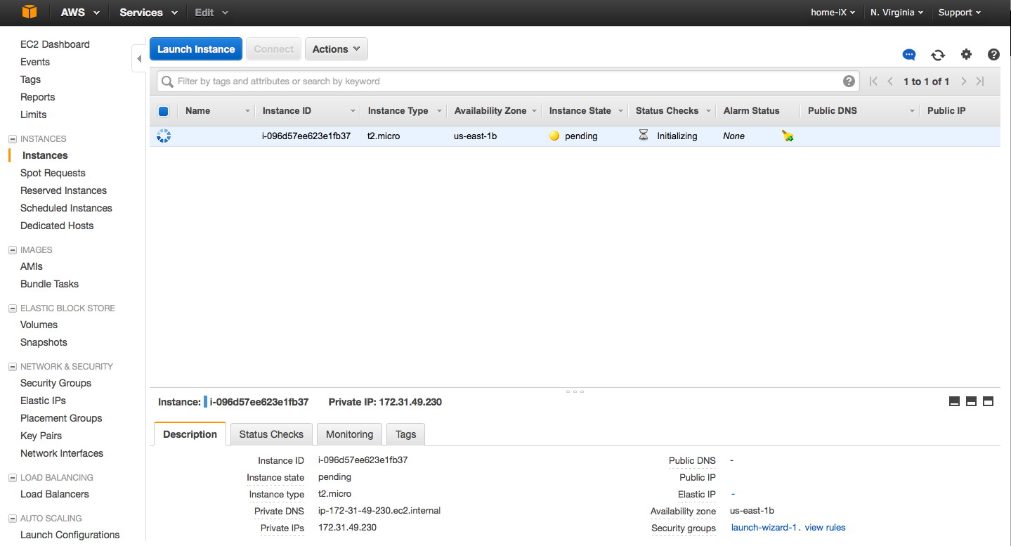
Task: Open Spot Requests in sidebar
Action: (x=53, y=173)
